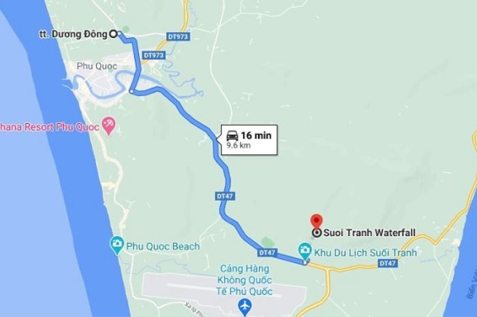Click the Suoi Tranh Waterfall destination circle marker
Screen dimensions: 477x317
click(316, 233)
